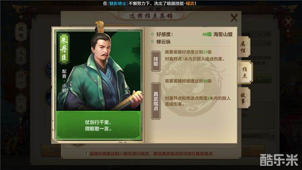Click the dimmed diamond X icon behind dialog
This screenshot has width=302, height=170.
tap(288, 22)
